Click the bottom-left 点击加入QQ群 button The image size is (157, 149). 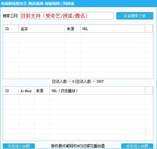click(x=19, y=146)
